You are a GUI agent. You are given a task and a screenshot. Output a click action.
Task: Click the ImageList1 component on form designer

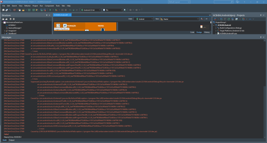pos(58,25)
